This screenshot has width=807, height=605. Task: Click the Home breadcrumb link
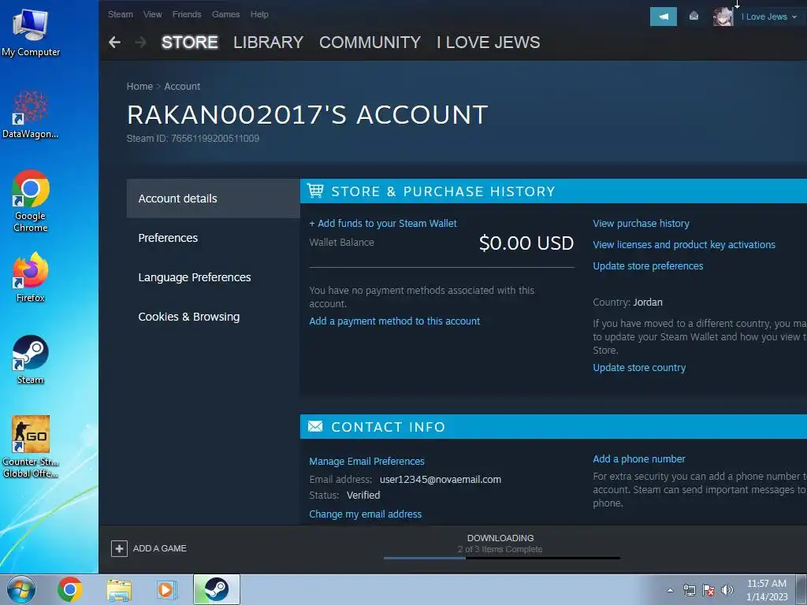[139, 87]
